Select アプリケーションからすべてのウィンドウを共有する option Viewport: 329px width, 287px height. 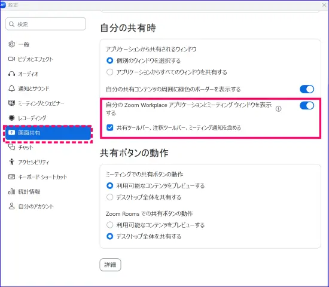pos(109,72)
